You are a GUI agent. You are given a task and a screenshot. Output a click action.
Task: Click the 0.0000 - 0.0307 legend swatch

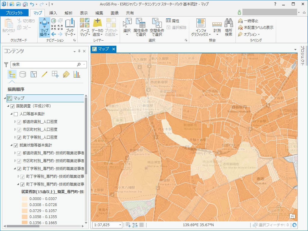coord(25,199)
